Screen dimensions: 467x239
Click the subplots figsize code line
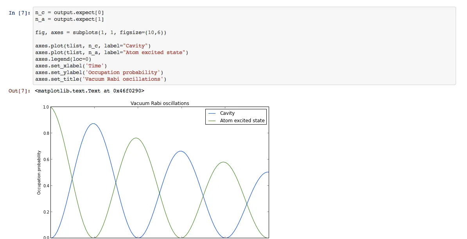[101, 33]
